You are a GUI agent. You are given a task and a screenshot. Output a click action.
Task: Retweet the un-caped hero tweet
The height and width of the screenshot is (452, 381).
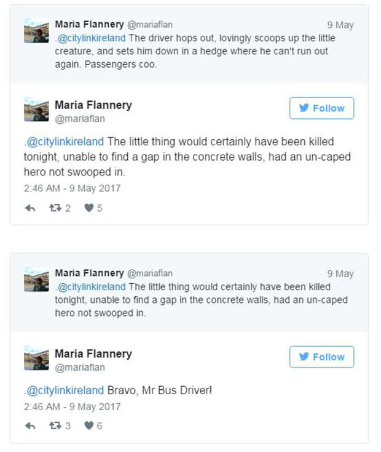[x=60, y=208]
